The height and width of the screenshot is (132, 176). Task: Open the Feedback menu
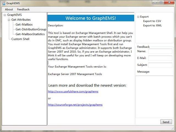[23, 9]
